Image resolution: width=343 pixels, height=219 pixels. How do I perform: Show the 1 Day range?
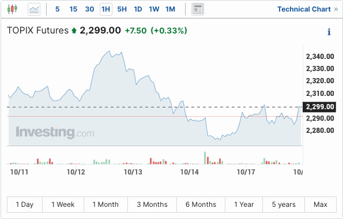pos(25,205)
